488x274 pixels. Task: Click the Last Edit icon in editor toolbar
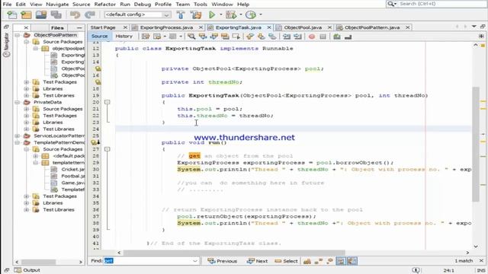click(146, 37)
